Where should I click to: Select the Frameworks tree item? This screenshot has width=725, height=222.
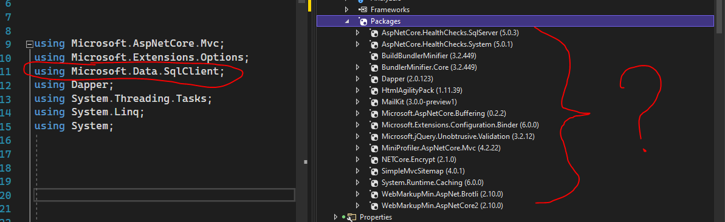390,10
